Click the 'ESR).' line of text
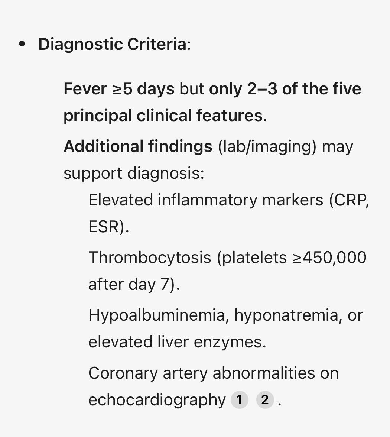The width and height of the screenshot is (390, 437). [108, 227]
